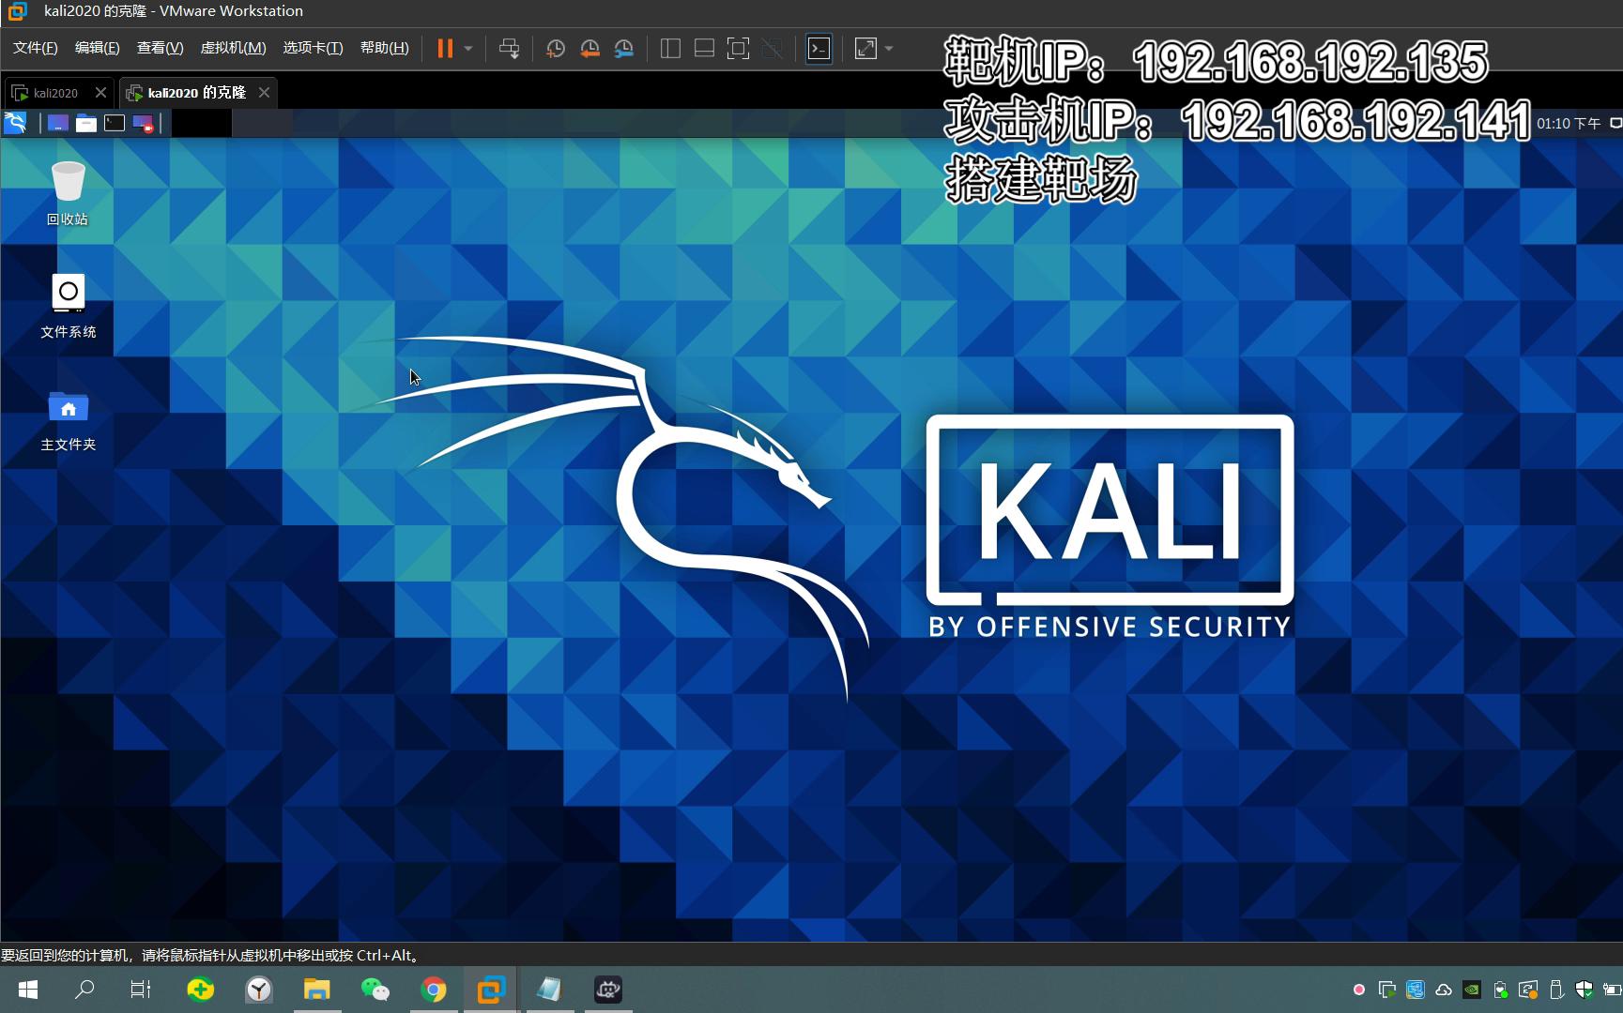Screen dimensions: 1623x1013
Task: Toggle the console view button
Action: coord(819,49)
